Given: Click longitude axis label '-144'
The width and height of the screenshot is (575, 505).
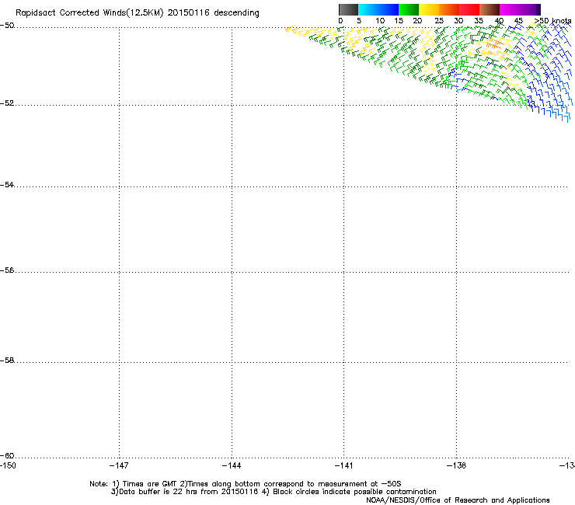Looking at the screenshot, I should tap(232, 465).
